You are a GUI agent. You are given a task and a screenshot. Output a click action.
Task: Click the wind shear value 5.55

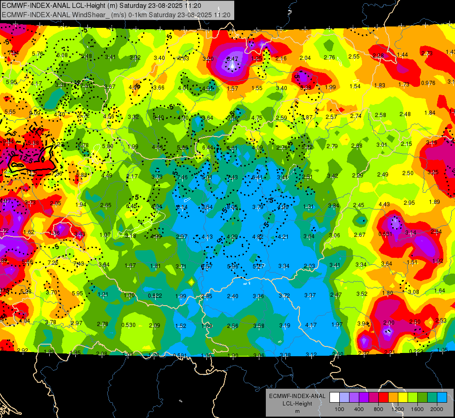10,111
